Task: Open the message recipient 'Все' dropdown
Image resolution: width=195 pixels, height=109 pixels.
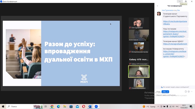Action: click(165, 92)
